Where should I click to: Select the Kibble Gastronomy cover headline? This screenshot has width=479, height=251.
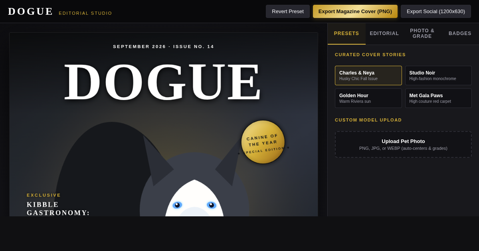point(58,209)
